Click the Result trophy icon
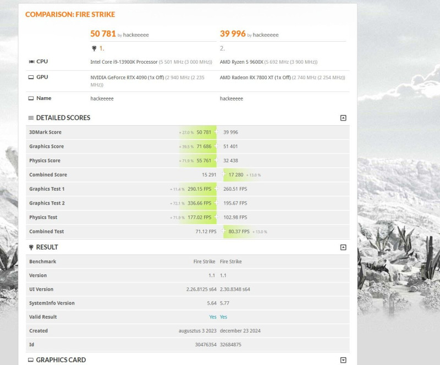The image size is (440, 365). point(31,247)
